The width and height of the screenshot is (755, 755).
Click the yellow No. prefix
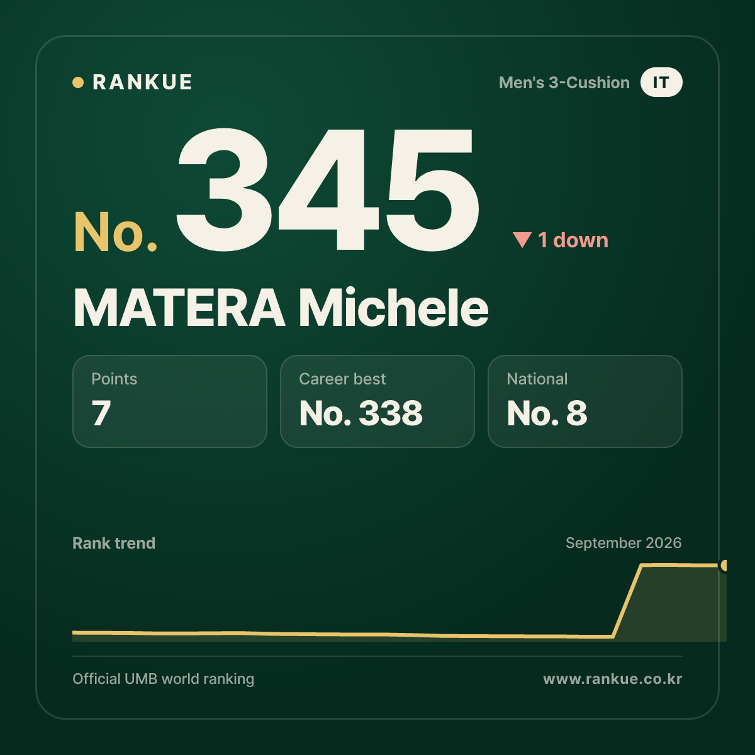[x=115, y=232]
